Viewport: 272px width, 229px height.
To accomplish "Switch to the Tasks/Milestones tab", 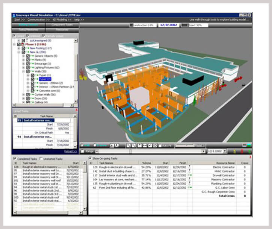I will coord(28,30).
